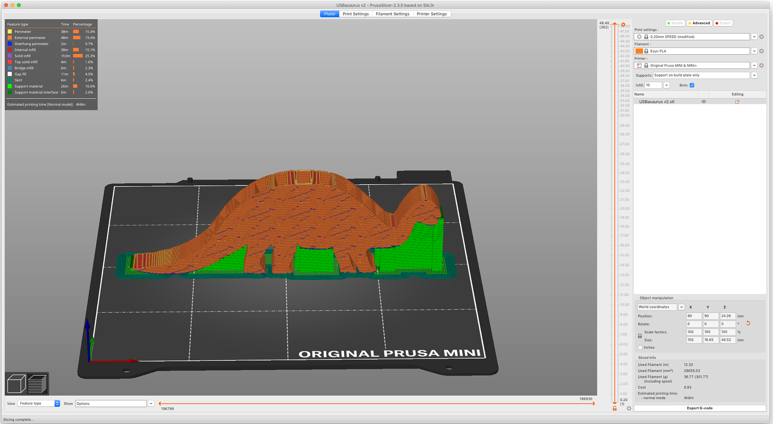Click the cog icon inside the 0.20mm SPEED preset field

point(639,37)
